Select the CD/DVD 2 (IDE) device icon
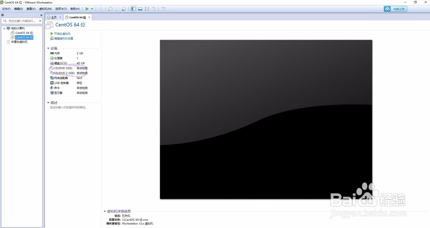The image size is (430, 228). click(x=52, y=73)
